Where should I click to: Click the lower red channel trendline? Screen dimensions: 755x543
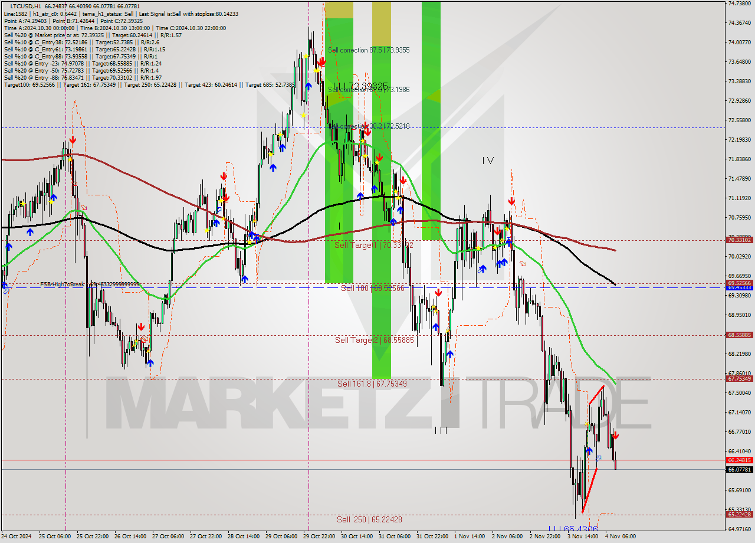tap(589, 490)
